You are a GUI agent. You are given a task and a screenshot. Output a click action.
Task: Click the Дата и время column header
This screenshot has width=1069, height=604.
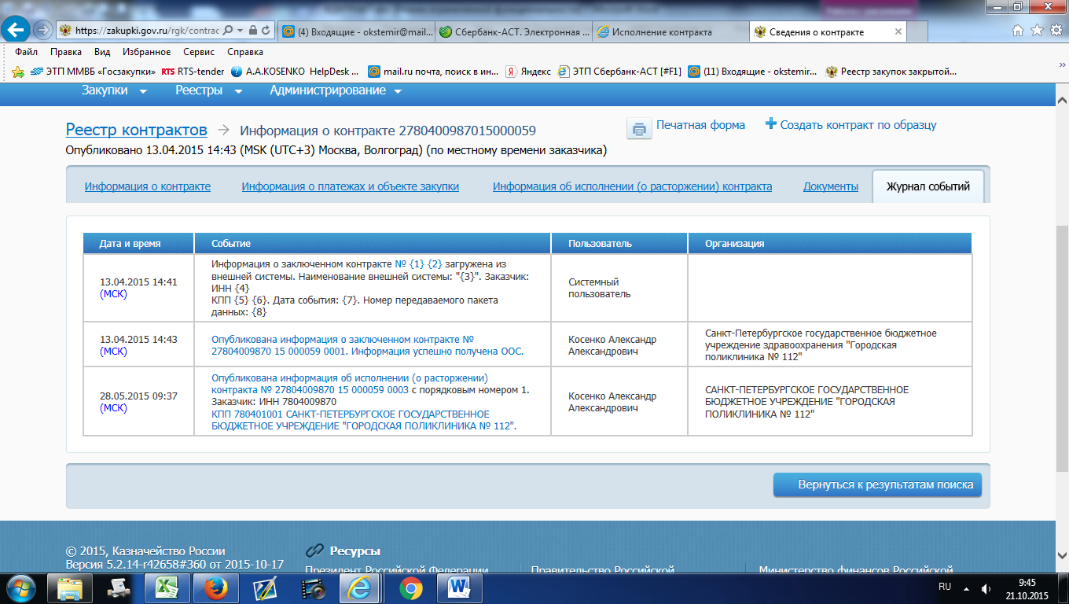138,243
